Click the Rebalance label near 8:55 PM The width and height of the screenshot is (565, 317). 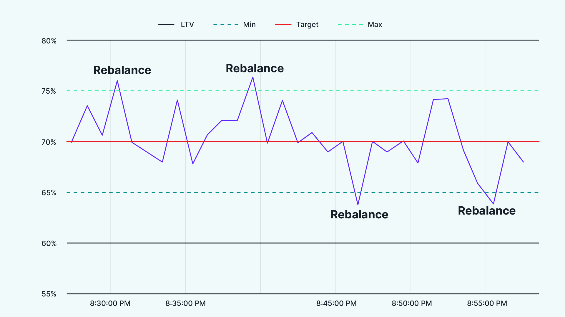pos(487,211)
